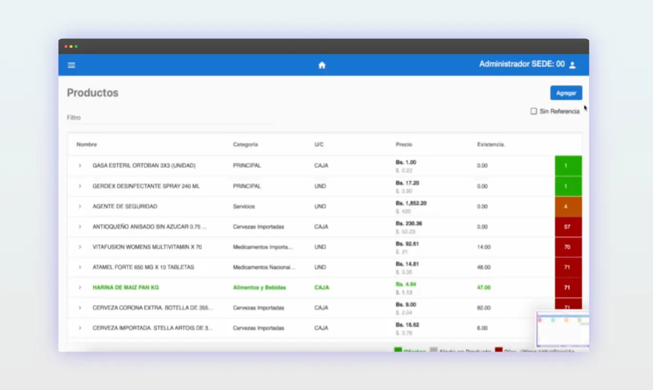Click the orange badge showing 4 days
Viewport: 653px width, 390px height.
[568, 207]
